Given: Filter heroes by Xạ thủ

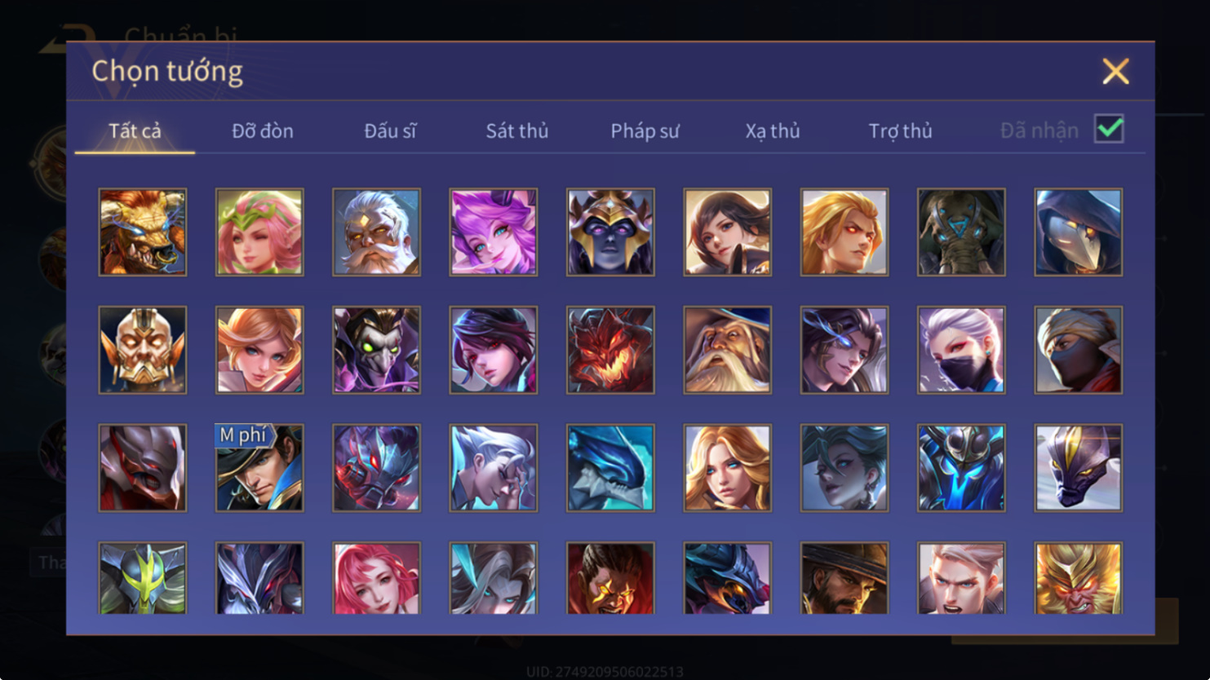Looking at the screenshot, I should [772, 130].
